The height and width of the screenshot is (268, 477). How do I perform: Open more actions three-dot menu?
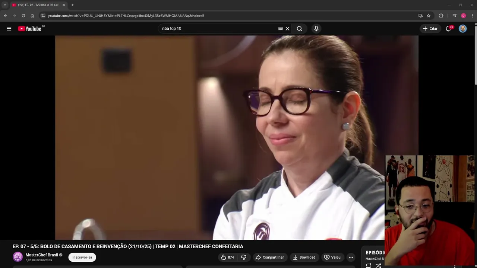coord(351,257)
